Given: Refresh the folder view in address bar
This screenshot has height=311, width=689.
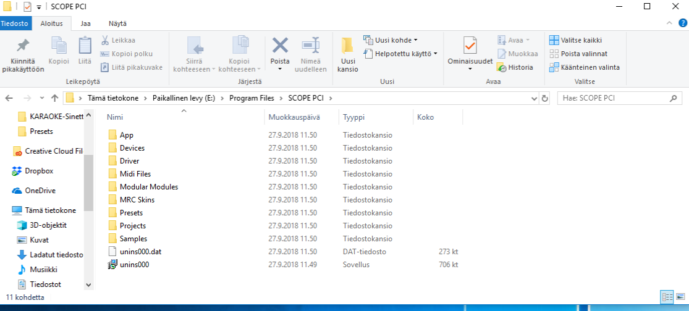Looking at the screenshot, I should coord(544,98).
